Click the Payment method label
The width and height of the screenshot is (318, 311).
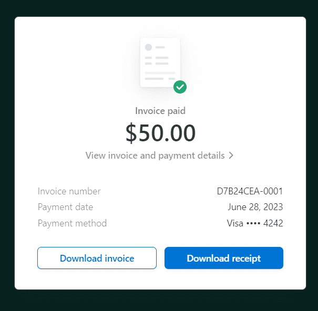72,223
